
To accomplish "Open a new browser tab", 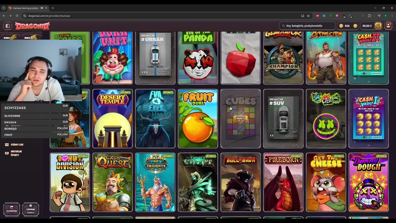I will pos(53,8).
